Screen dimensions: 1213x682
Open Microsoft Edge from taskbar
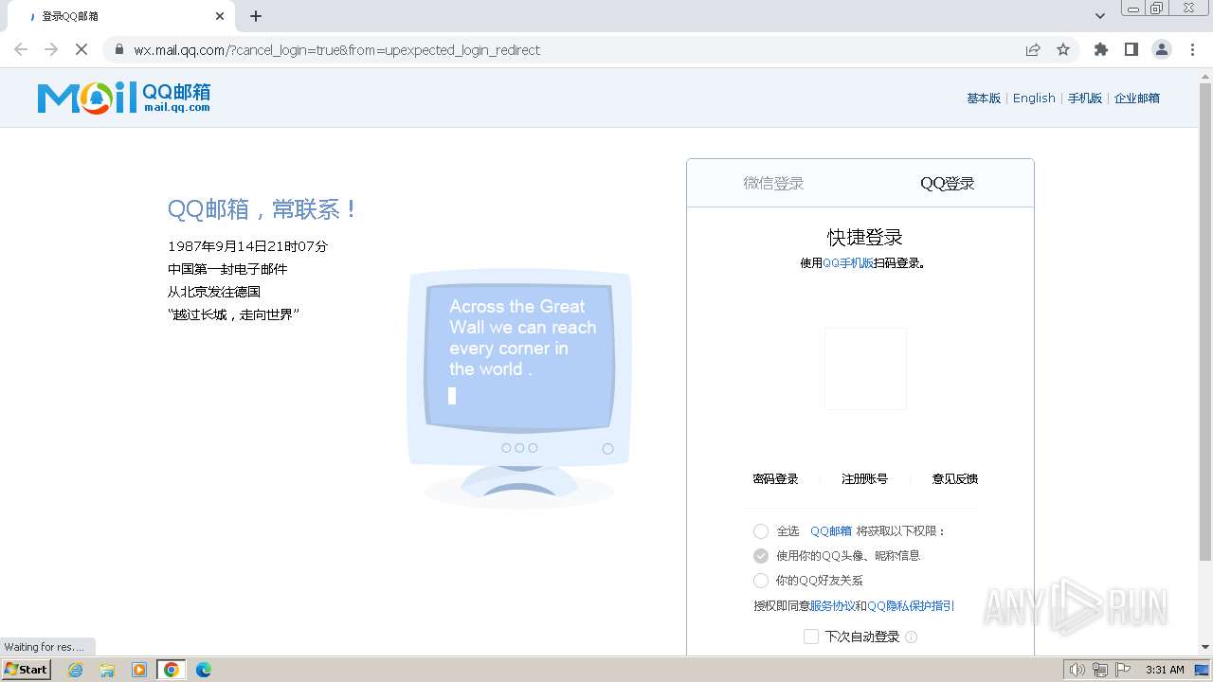coord(204,670)
